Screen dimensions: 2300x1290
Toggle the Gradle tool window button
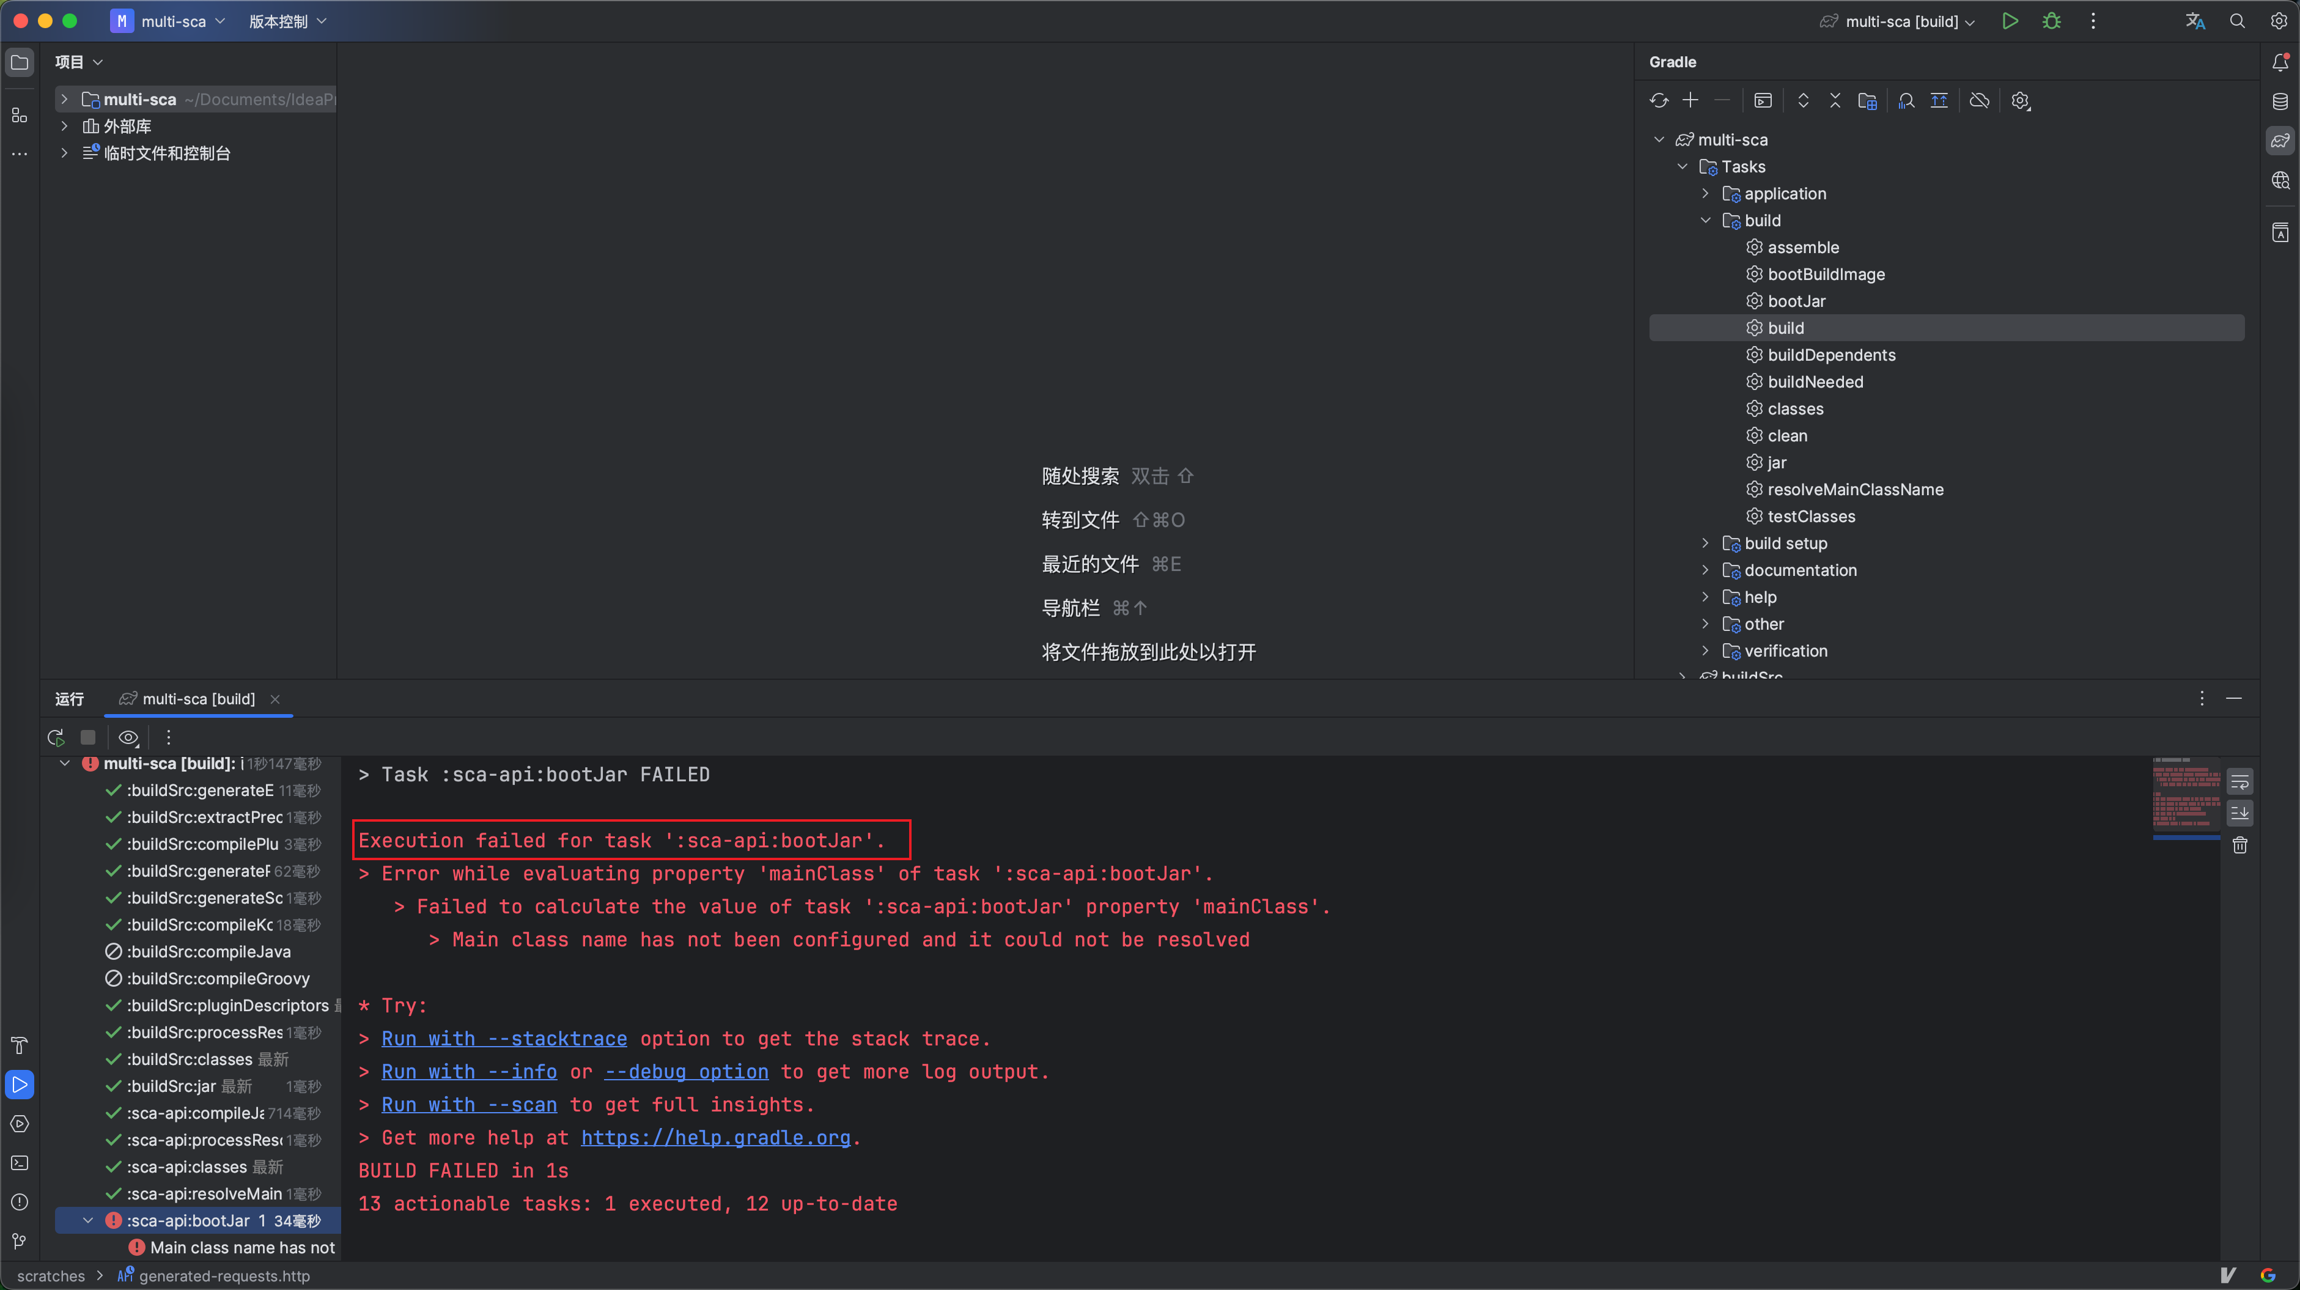click(2280, 141)
